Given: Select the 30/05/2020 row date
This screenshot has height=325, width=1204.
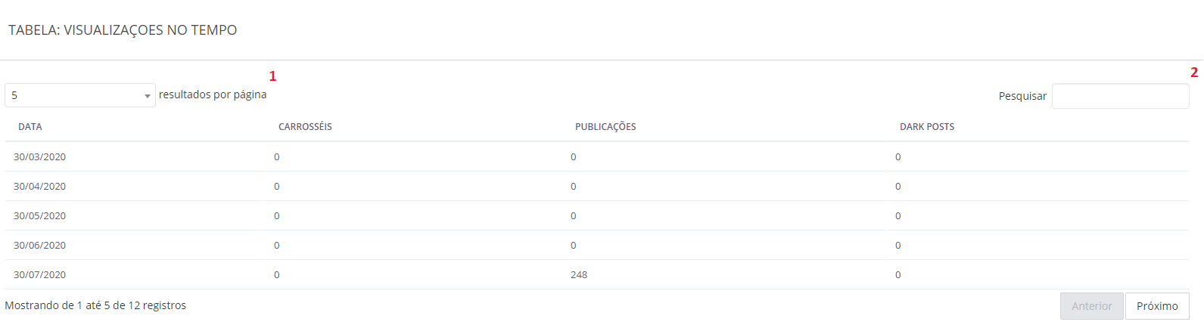Looking at the screenshot, I should (39, 216).
